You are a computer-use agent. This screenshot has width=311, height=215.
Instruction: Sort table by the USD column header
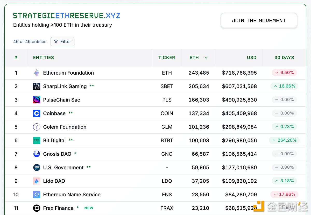click(x=251, y=58)
